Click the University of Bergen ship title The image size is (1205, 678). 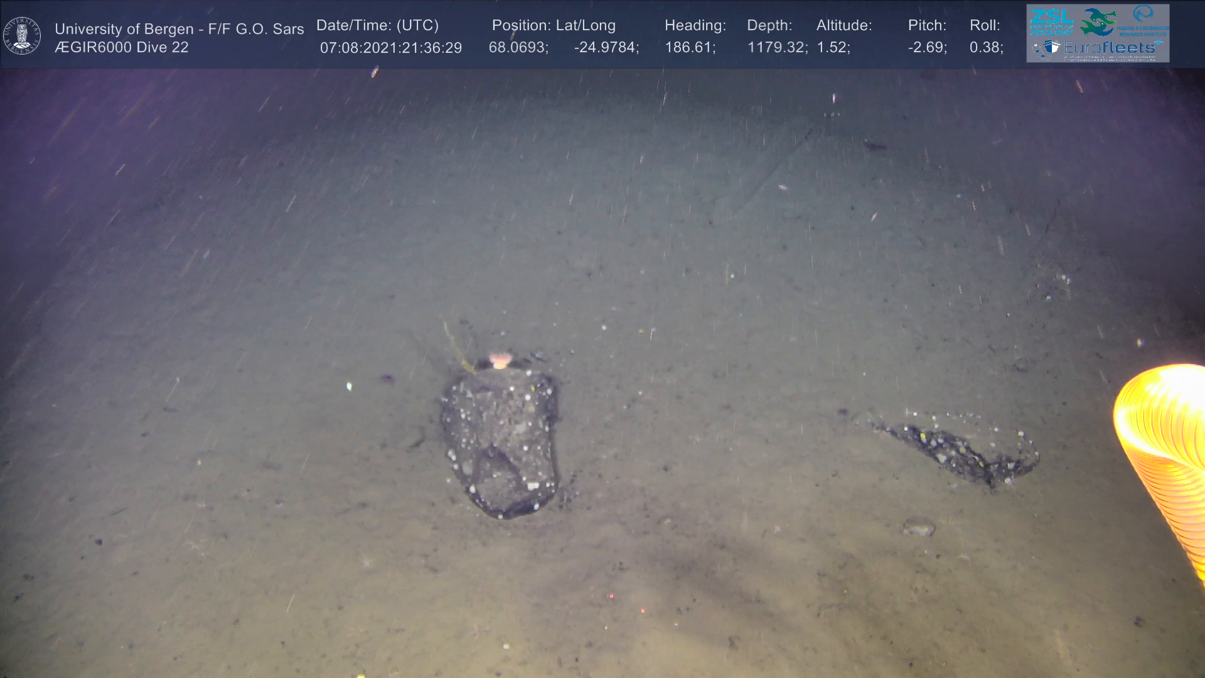coord(179,29)
